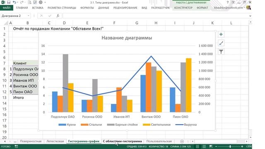This screenshot has width=265, height=149.
Task: Open the ВСТАВКА ribbon tab
Action: tap(38, 7)
